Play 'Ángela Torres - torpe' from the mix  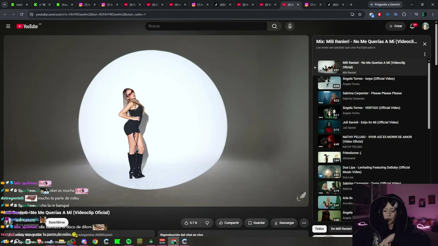pos(369,79)
